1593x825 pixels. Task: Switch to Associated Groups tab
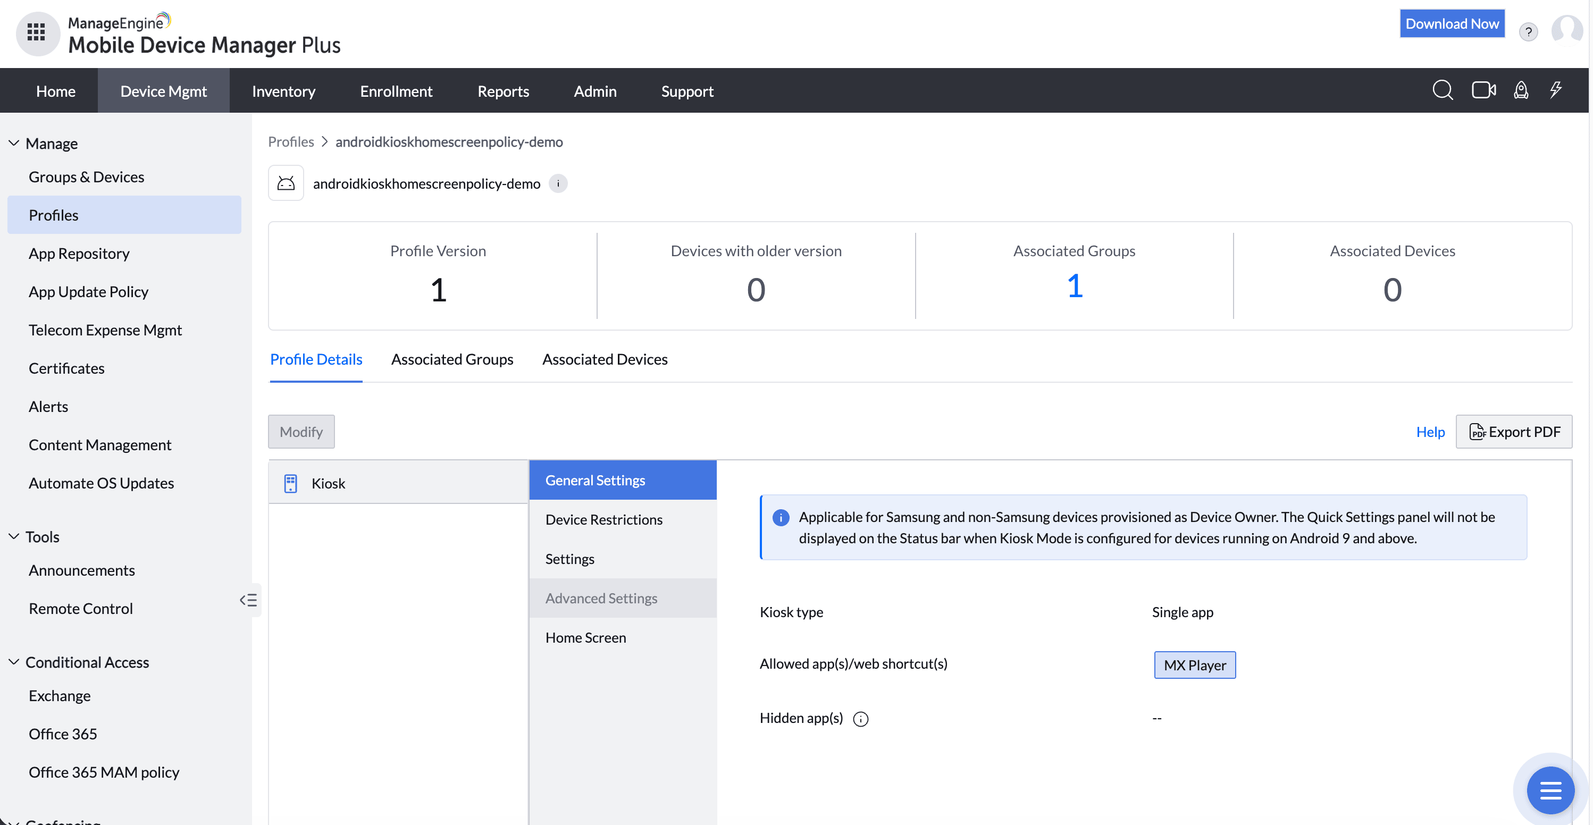click(452, 359)
